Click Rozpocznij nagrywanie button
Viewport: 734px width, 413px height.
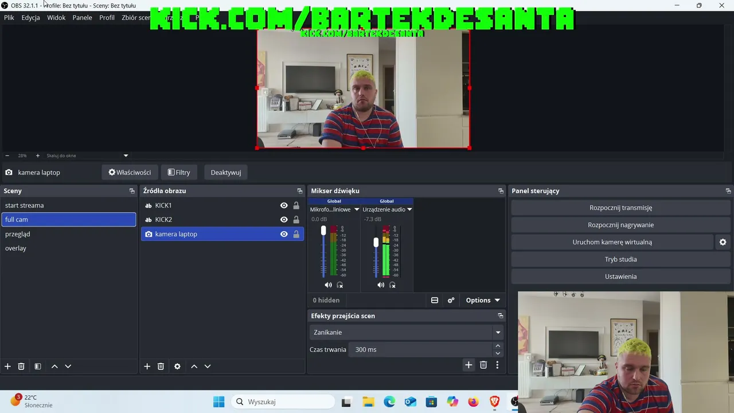621,225
